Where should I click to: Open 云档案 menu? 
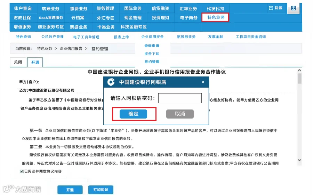[78, 18]
